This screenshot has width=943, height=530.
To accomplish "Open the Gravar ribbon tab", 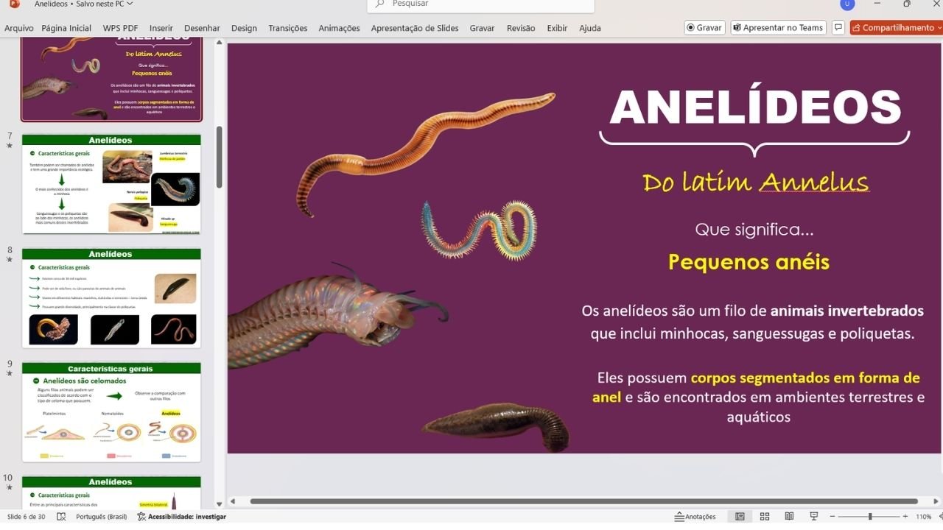I will point(483,28).
